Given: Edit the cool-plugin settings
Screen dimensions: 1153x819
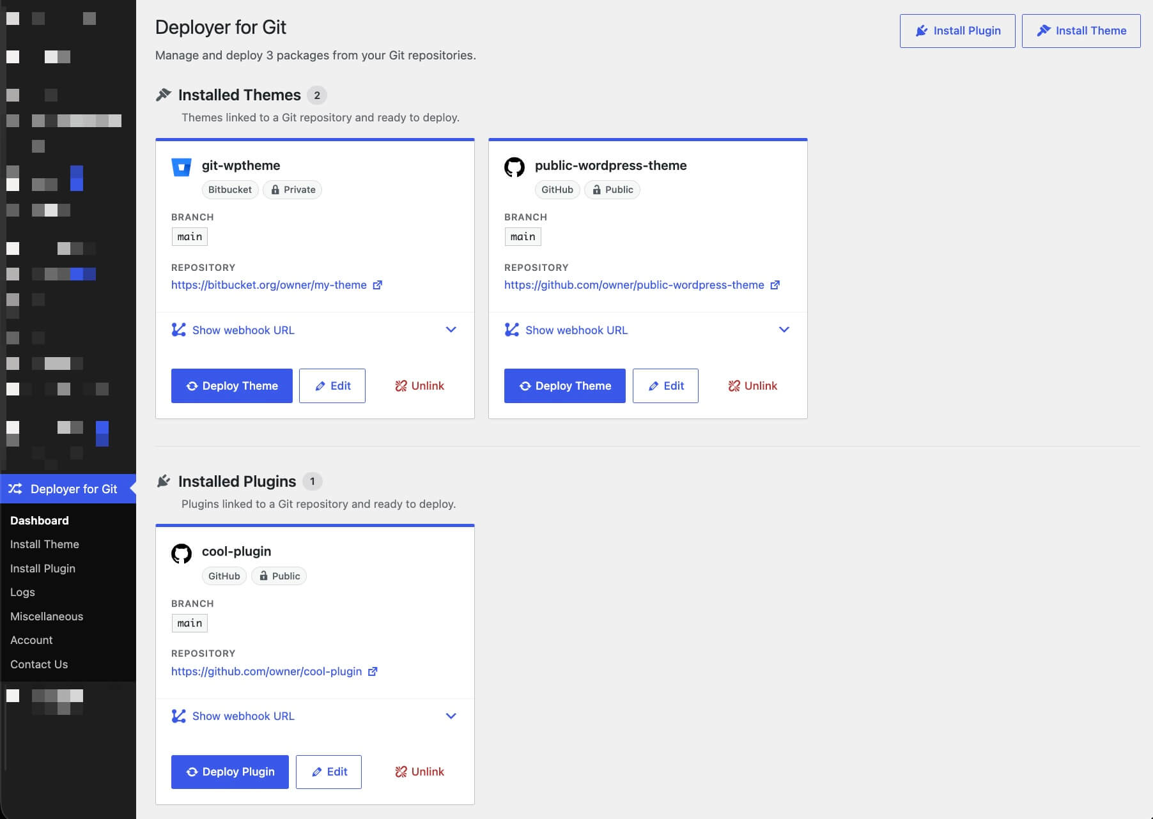Looking at the screenshot, I should pyautogui.click(x=329, y=772).
